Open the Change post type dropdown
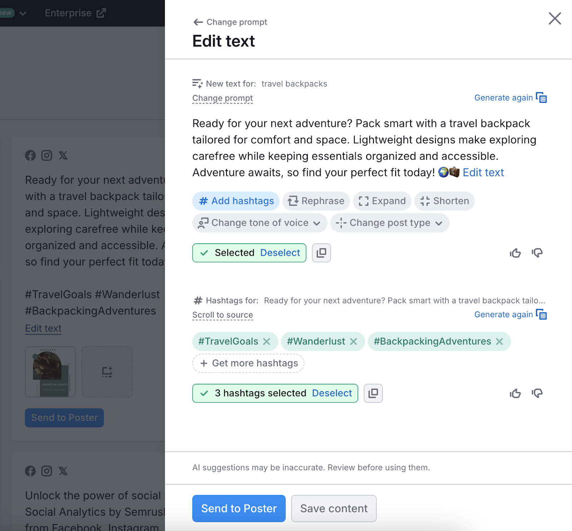572x531 pixels. pyautogui.click(x=389, y=223)
